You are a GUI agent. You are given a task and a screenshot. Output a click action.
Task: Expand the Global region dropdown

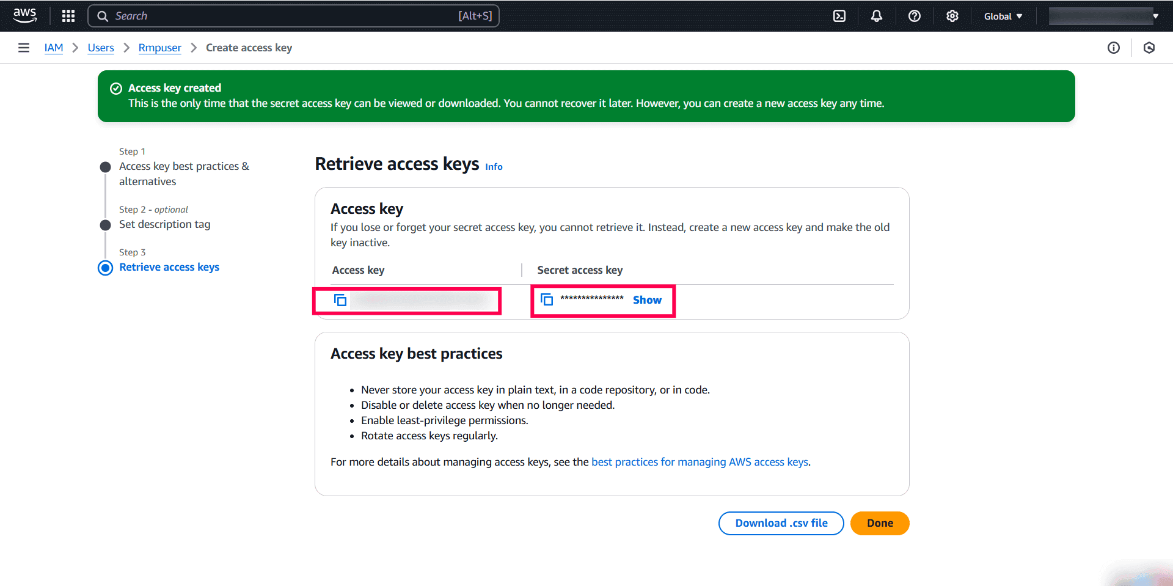point(1003,16)
